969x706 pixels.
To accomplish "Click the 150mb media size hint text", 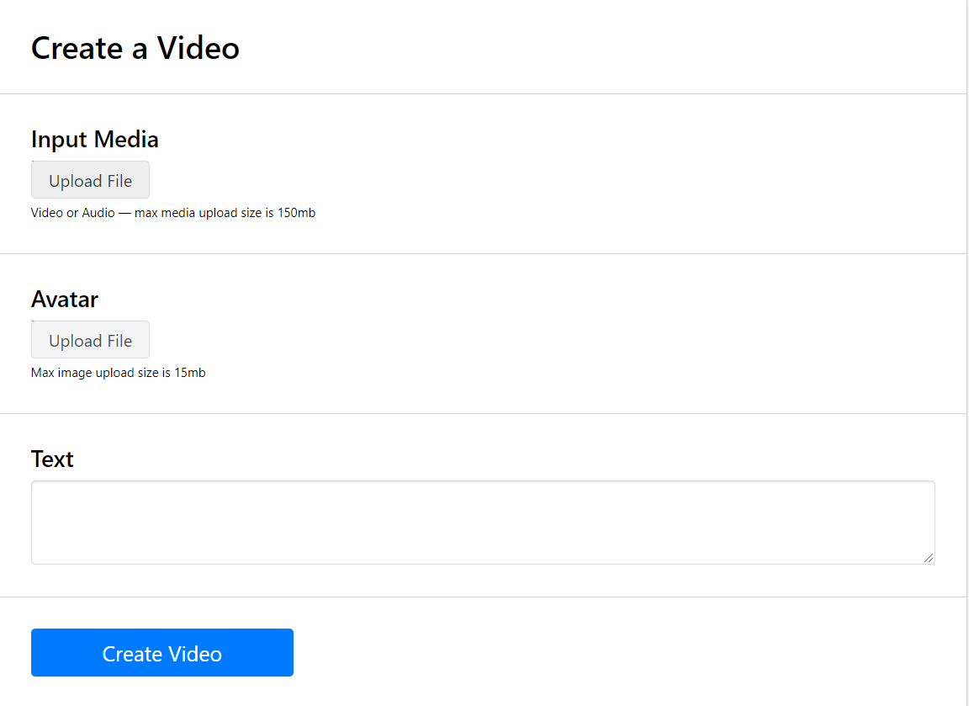I will tap(172, 213).
